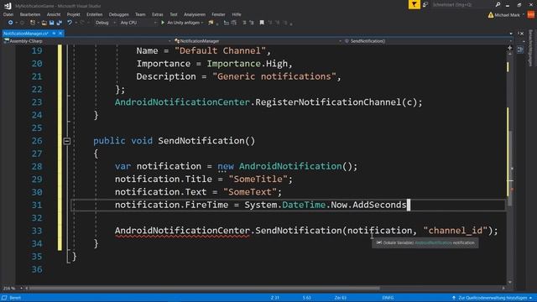
Task: Click the feedback icon beside the flag
Action: 425,4
